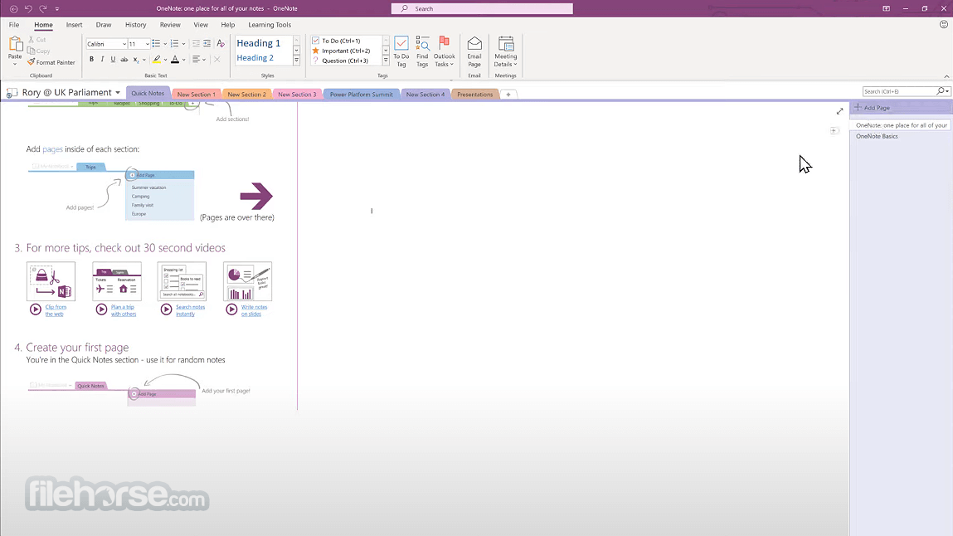The image size is (953, 536).
Task: Apply the Question (Ctrl+3) tag
Action: pos(340,61)
